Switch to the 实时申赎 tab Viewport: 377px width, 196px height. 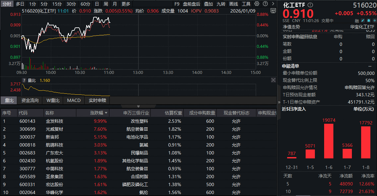(x=98, y=100)
